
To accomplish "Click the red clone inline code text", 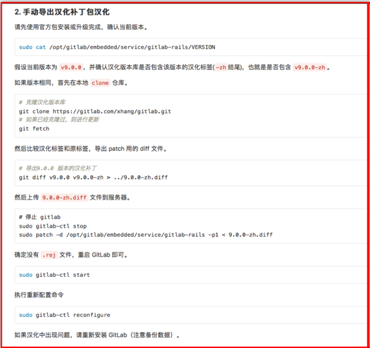I will click(100, 83).
